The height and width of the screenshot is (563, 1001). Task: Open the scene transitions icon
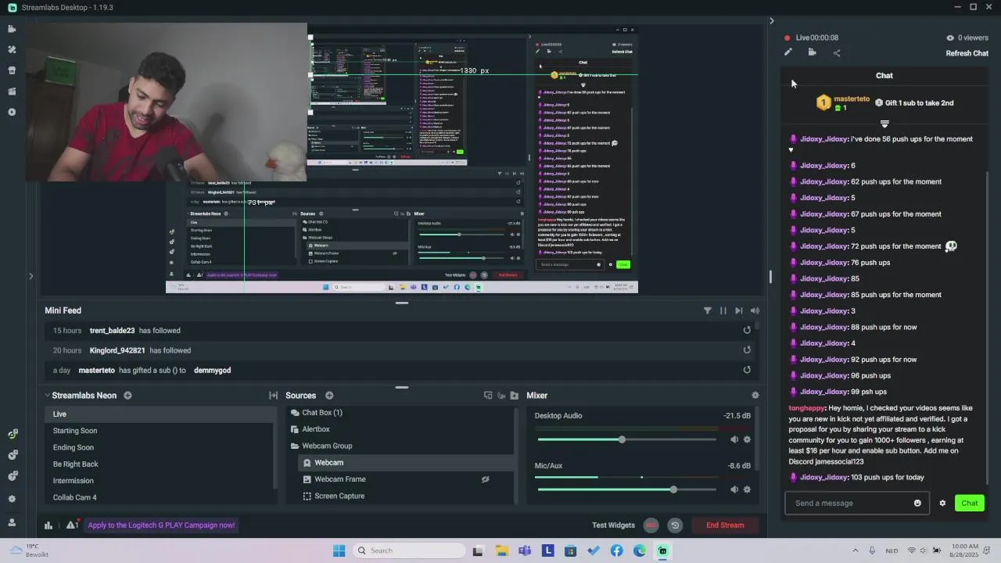(273, 396)
